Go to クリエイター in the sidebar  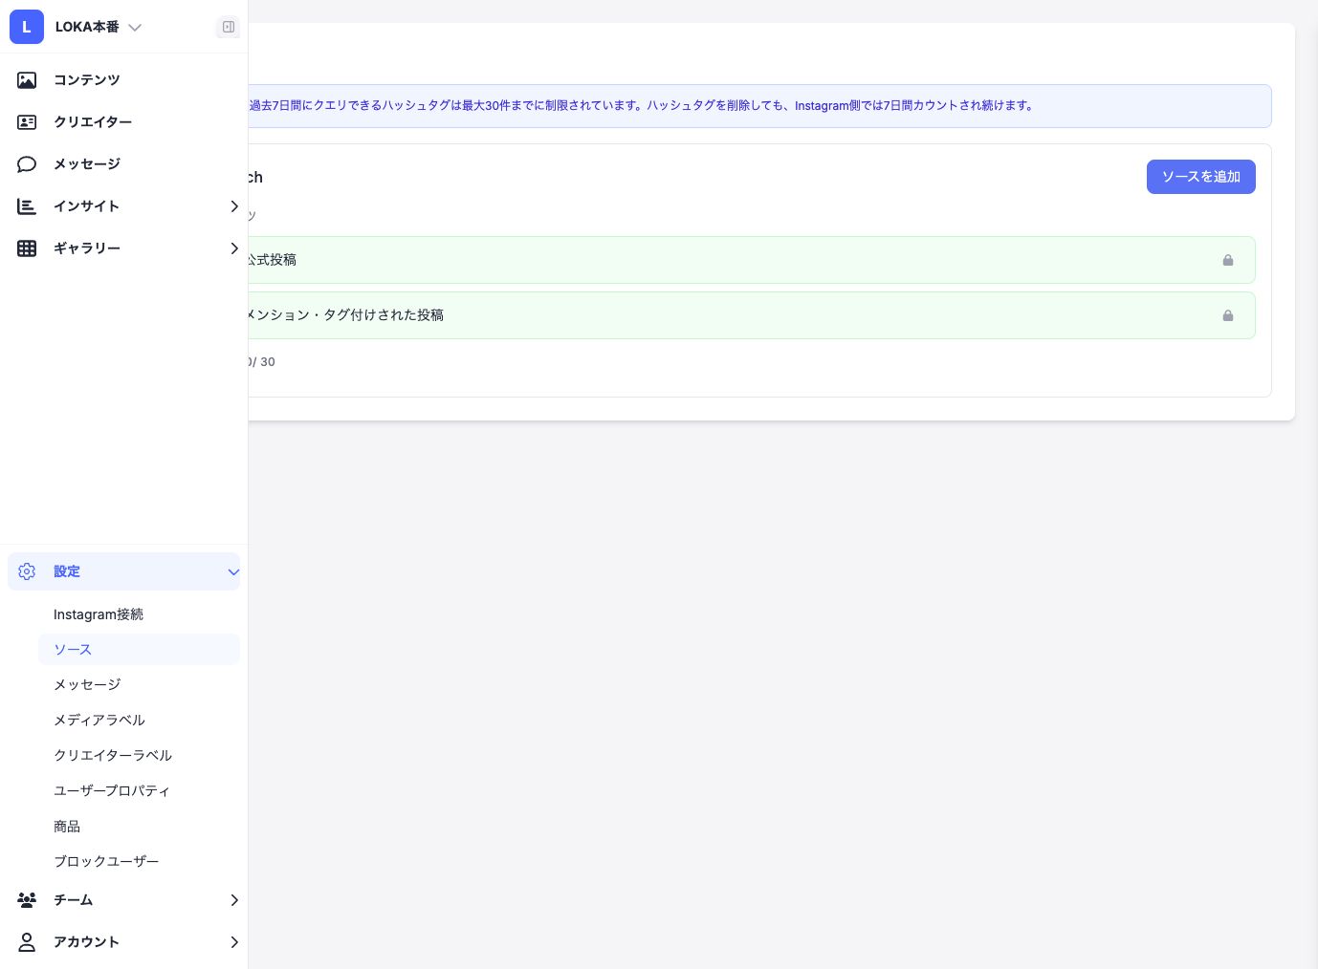[124, 122]
